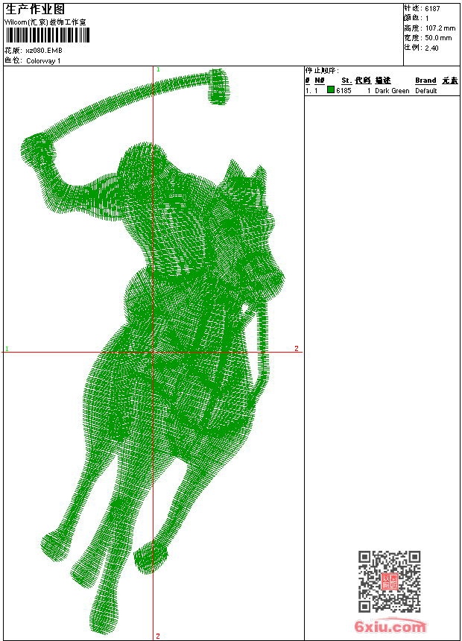Click the 'Wilcom(汇京)装饰工作室' studio name
Image resolution: width=462 pixels, height=641 pixels.
coord(45,22)
